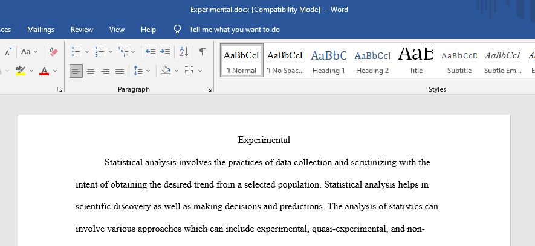The height and width of the screenshot is (246, 535).
Task: Apply the Title style
Action: tap(416, 60)
